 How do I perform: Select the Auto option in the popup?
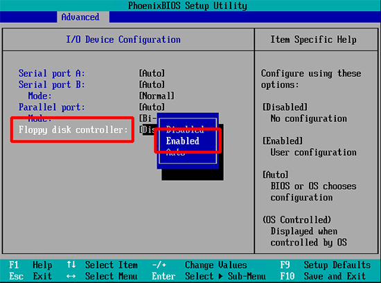175,152
